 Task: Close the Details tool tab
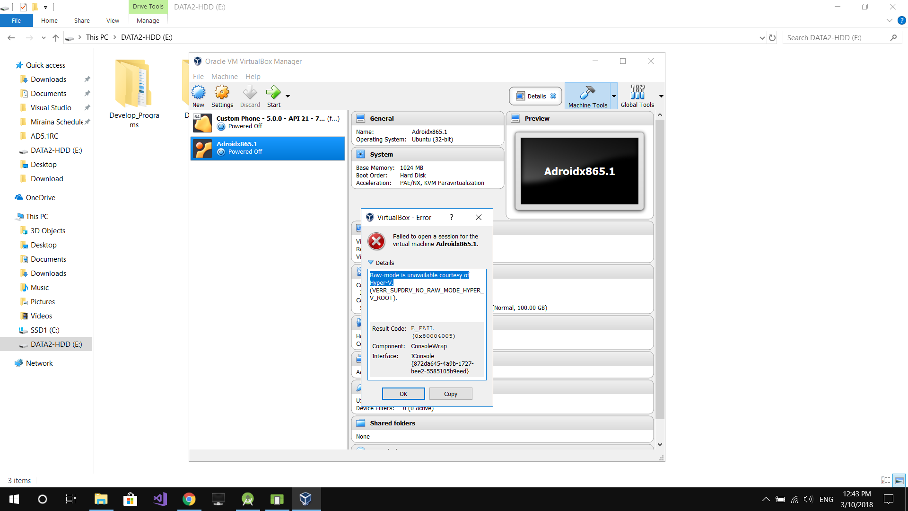point(553,96)
